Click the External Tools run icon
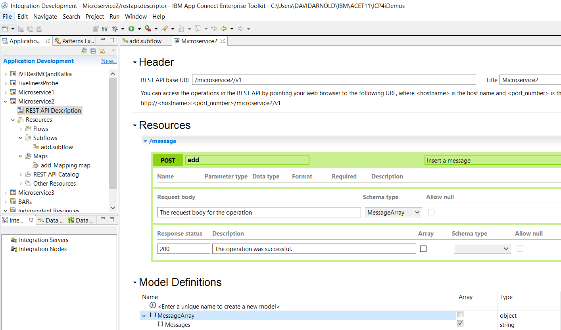Screen dimensions: 561x330 [x=148, y=29]
